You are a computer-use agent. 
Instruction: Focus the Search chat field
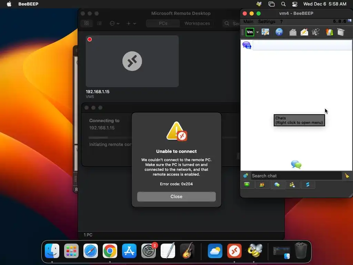(x=296, y=176)
